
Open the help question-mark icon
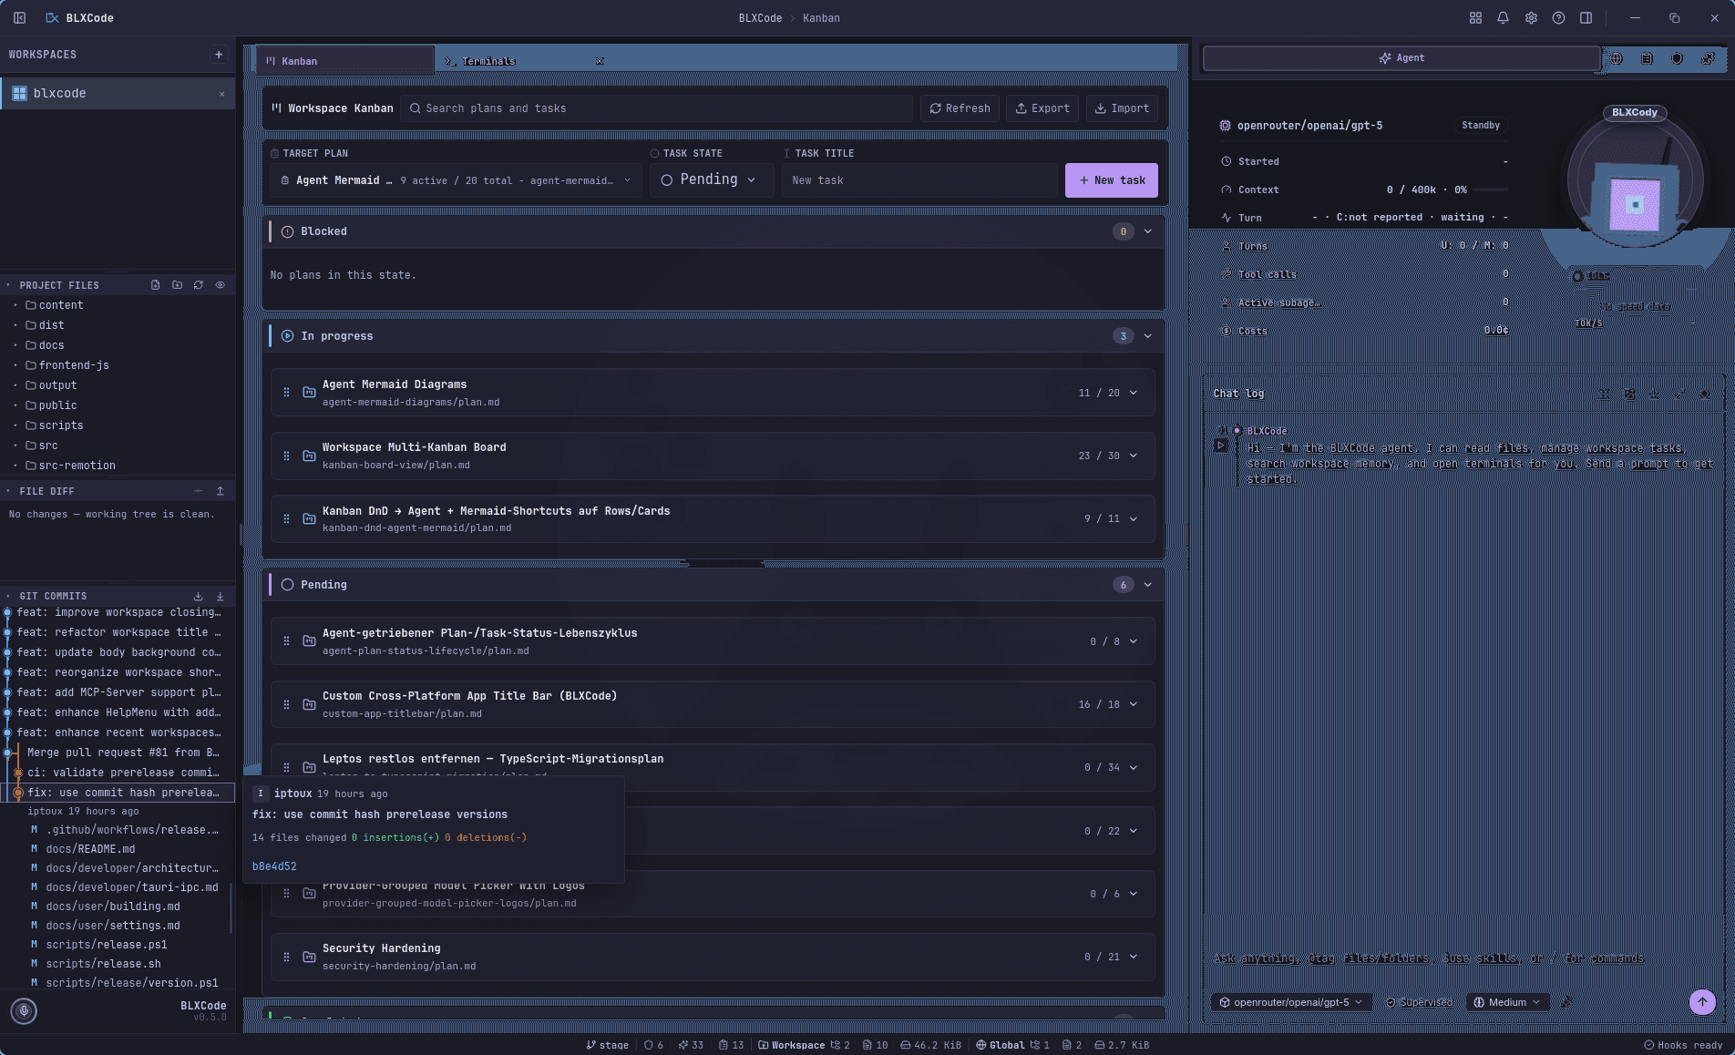(x=1558, y=17)
